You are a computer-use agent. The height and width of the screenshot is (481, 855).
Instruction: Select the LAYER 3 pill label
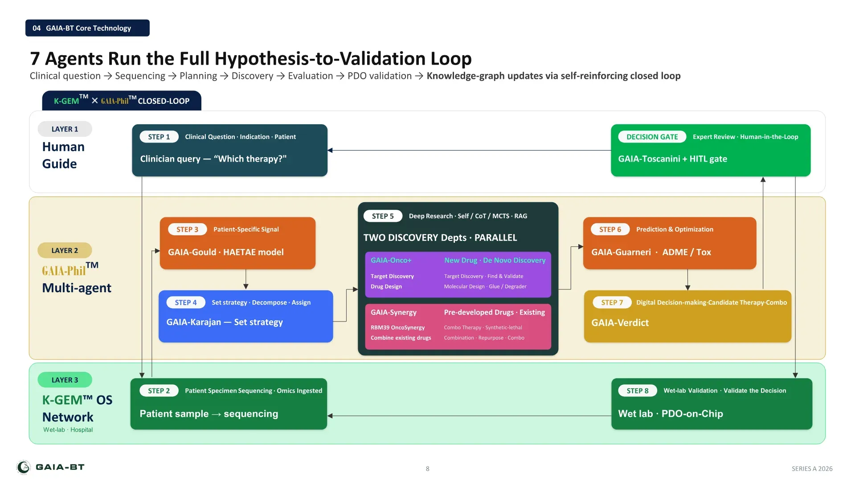tap(65, 380)
